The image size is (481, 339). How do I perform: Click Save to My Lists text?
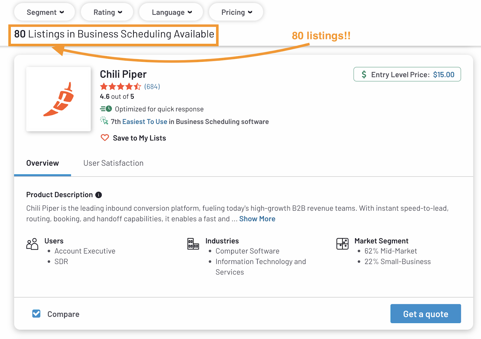tap(139, 138)
